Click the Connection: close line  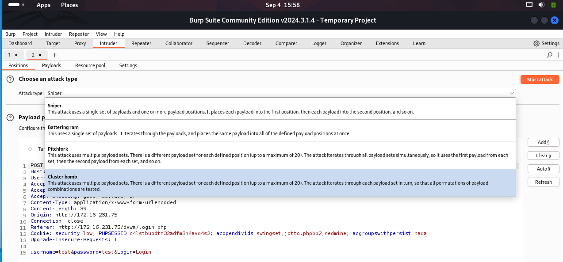pyautogui.click(x=57, y=221)
